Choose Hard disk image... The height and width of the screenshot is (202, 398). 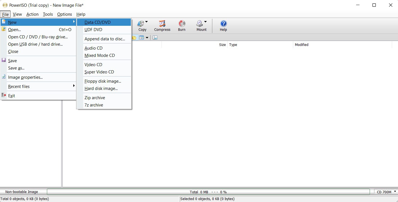point(104,88)
